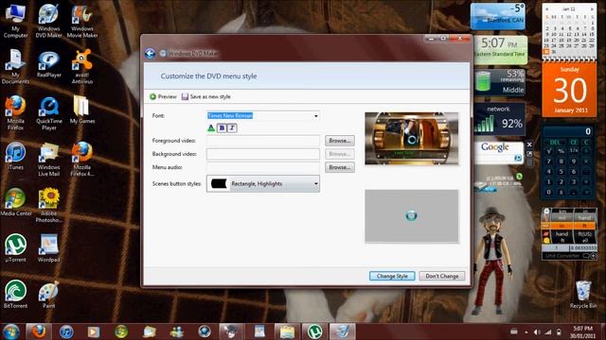Viewport: 606px width, 340px height.
Task: Click the Don't Change button
Action: point(442,276)
